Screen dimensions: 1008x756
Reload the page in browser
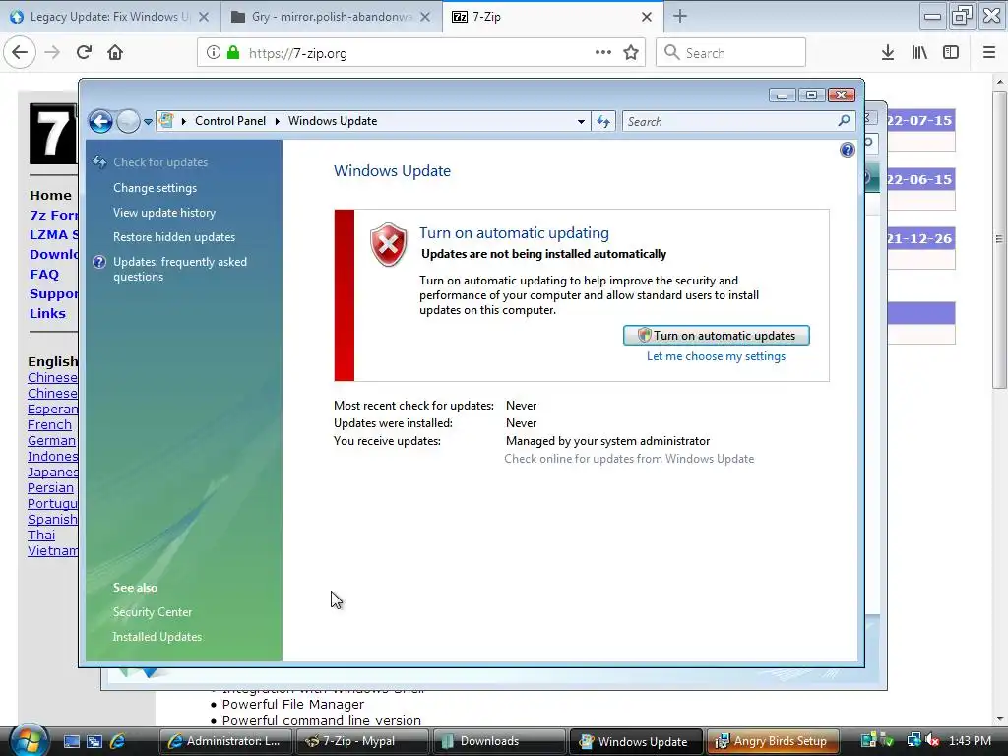(x=85, y=52)
